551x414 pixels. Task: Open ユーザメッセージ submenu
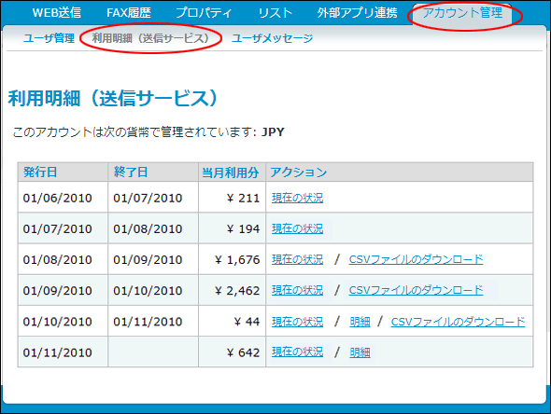click(272, 38)
